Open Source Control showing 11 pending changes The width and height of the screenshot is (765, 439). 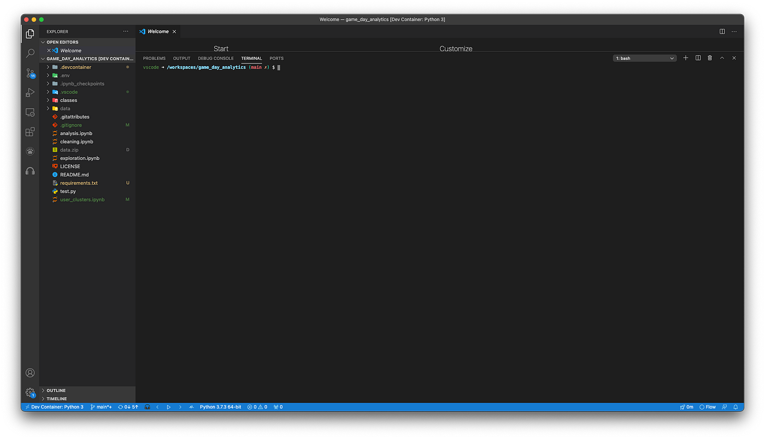(x=30, y=73)
